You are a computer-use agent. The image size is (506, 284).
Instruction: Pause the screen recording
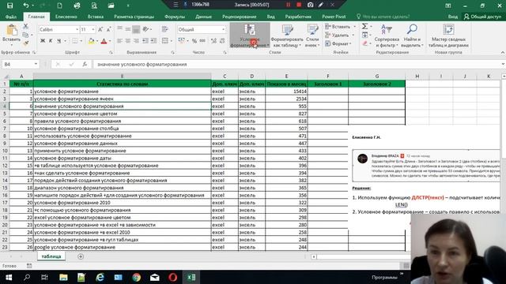point(288,5)
